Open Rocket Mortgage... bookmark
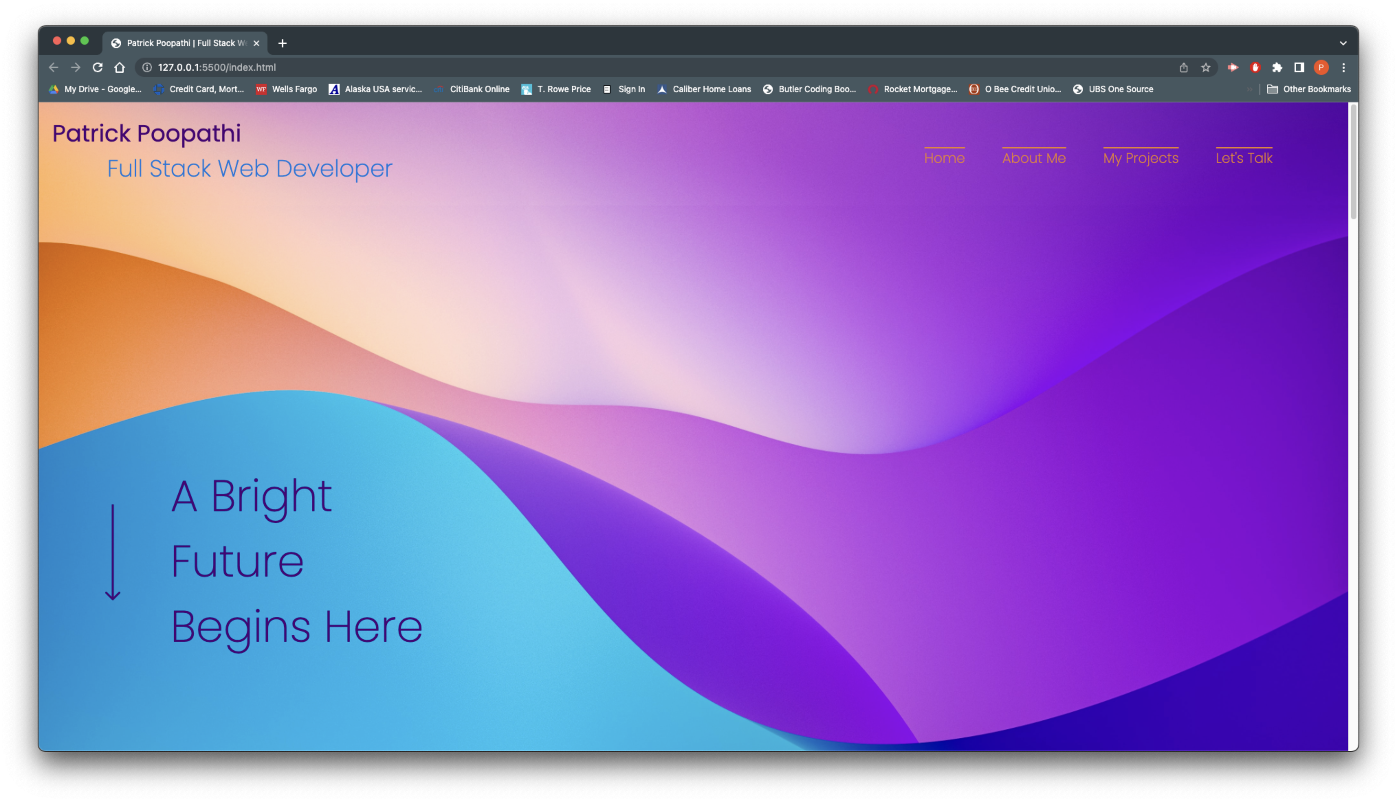This screenshot has width=1397, height=802. click(x=912, y=89)
